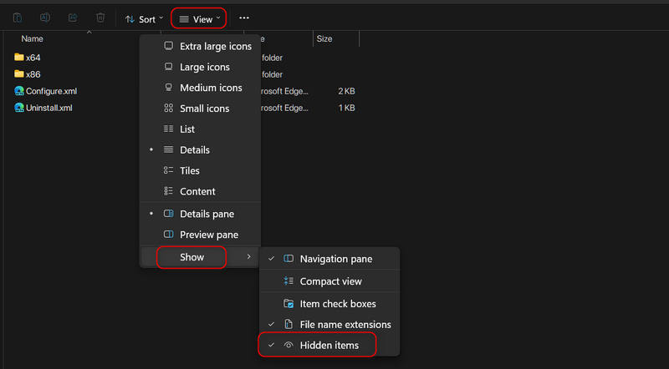The width and height of the screenshot is (669, 369).
Task: Enable the Preview pane option
Action: [x=201, y=235]
